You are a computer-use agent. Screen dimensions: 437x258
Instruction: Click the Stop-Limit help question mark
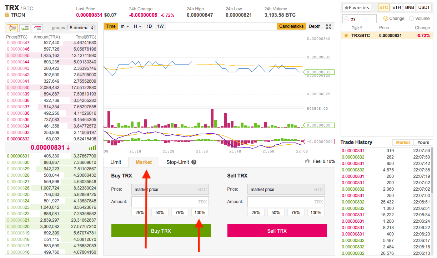point(194,162)
